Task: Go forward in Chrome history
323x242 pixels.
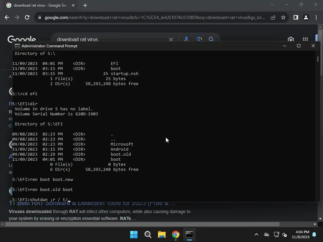Action: click(x=17, y=18)
